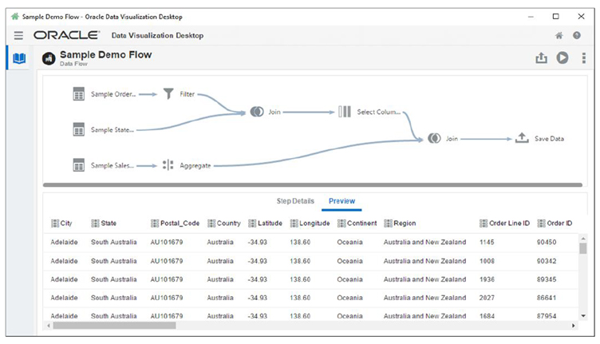The height and width of the screenshot is (344, 600).
Task: Open the book sidebar icon
Action: point(19,58)
